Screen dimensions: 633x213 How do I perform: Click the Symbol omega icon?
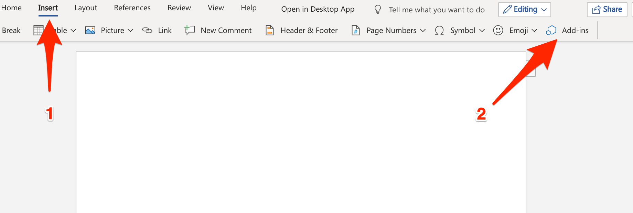439,31
